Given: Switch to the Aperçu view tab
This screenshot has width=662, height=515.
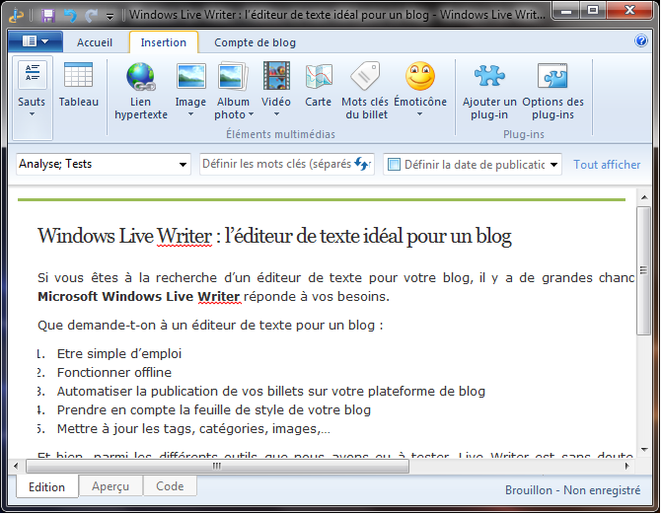Looking at the screenshot, I should pos(110,486).
